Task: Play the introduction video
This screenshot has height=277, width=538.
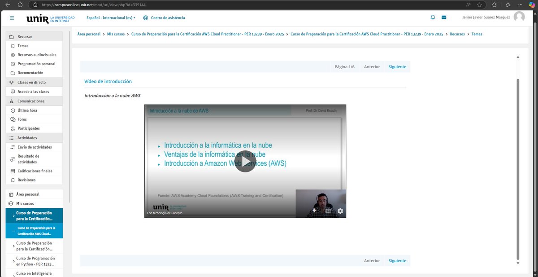Action: pyautogui.click(x=245, y=161)
